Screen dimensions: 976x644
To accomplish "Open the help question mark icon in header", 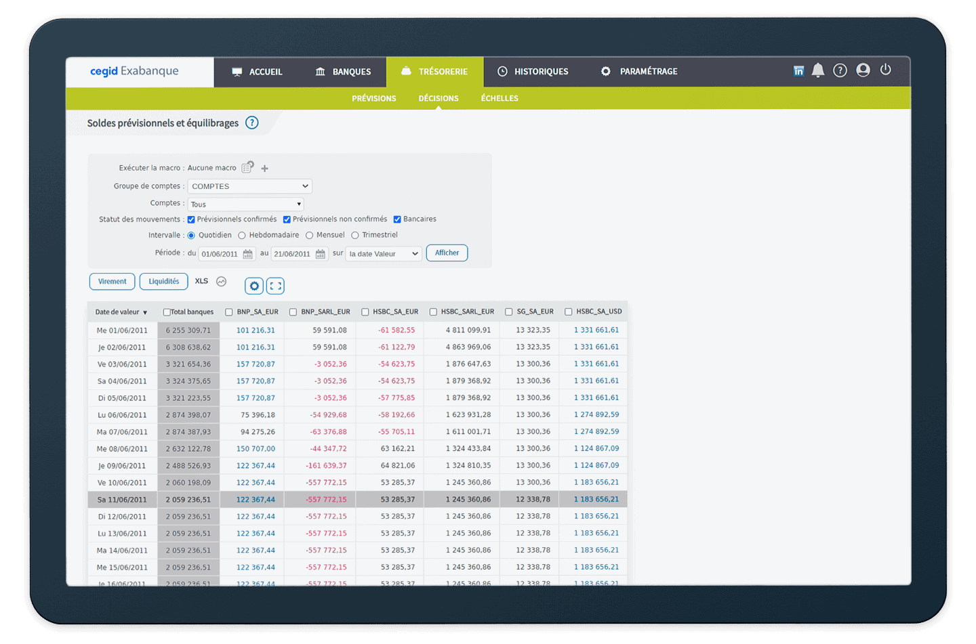I will pyautogui.click(x=840, y=70).
